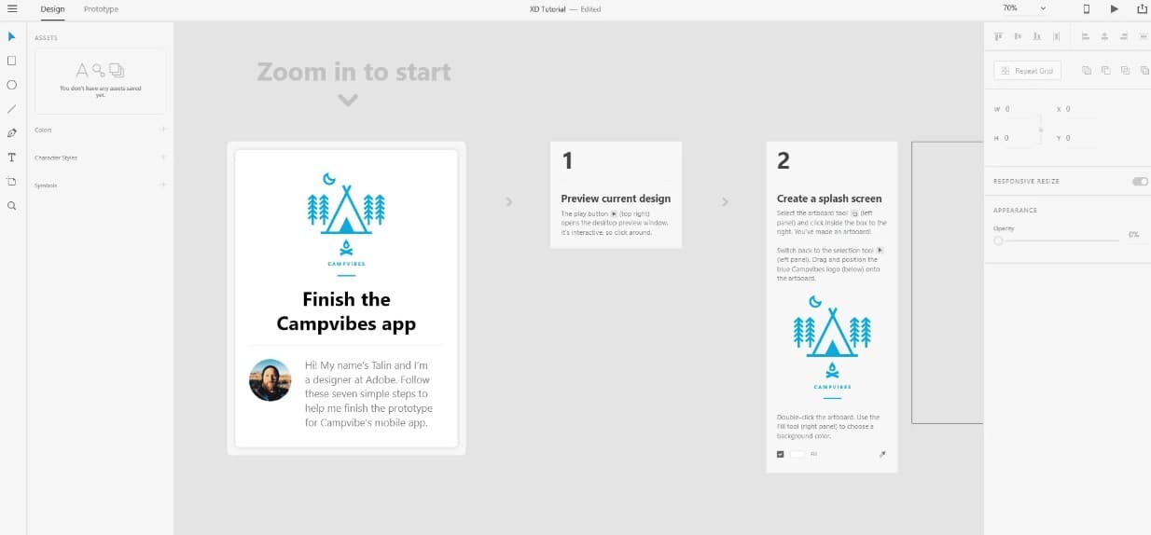Viewport: 1151px width, 535px height.
Task: Select the Pen tool
Action: pyautogui.click(x=11, y=133)
